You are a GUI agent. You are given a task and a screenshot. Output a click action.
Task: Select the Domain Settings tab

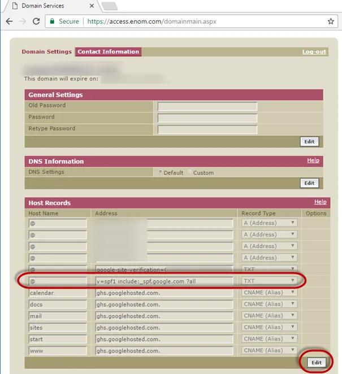(x=46, y=52)
